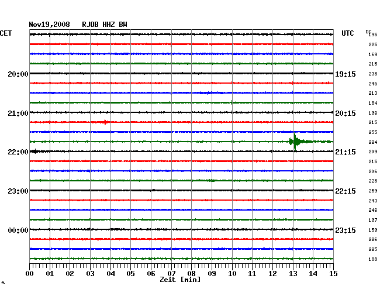The height and width of the screenshot is (289, 380).
Task: Click the DC value 228
Action: (373, 181)
